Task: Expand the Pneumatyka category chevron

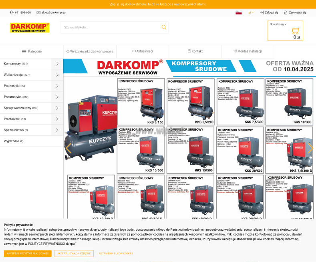Action: (x=57, y=97)
